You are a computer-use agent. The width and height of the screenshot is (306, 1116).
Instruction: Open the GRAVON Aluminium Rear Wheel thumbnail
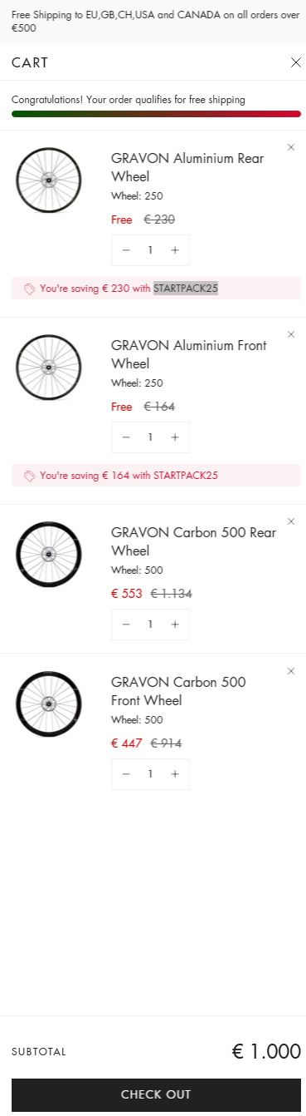49,180
